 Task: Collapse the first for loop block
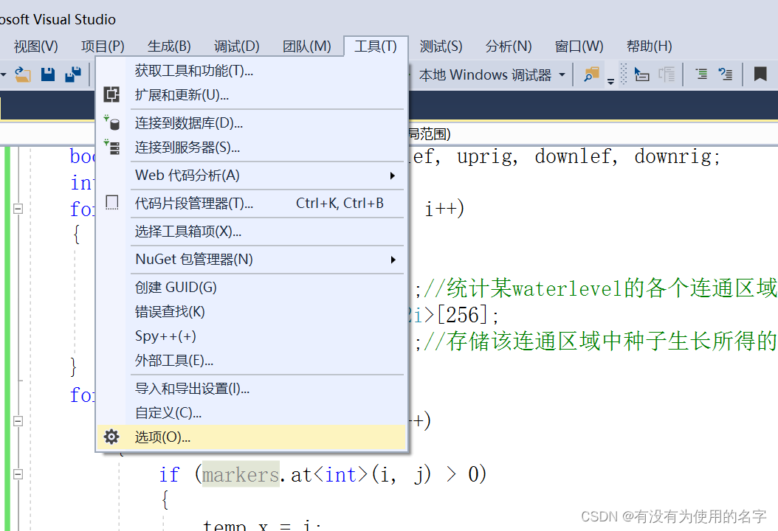click(18, 209)
